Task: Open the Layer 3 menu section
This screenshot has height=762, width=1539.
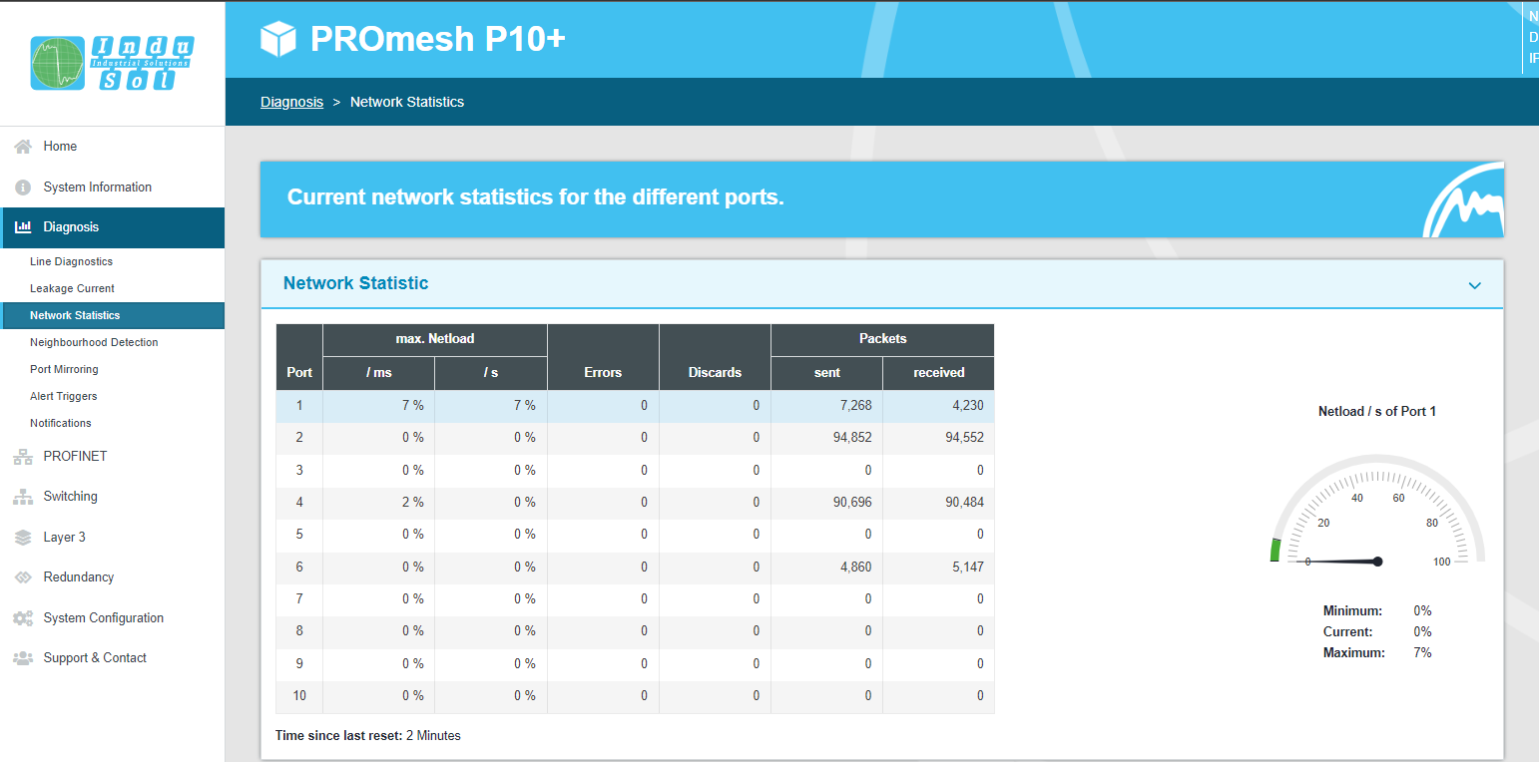Action: 112,538
